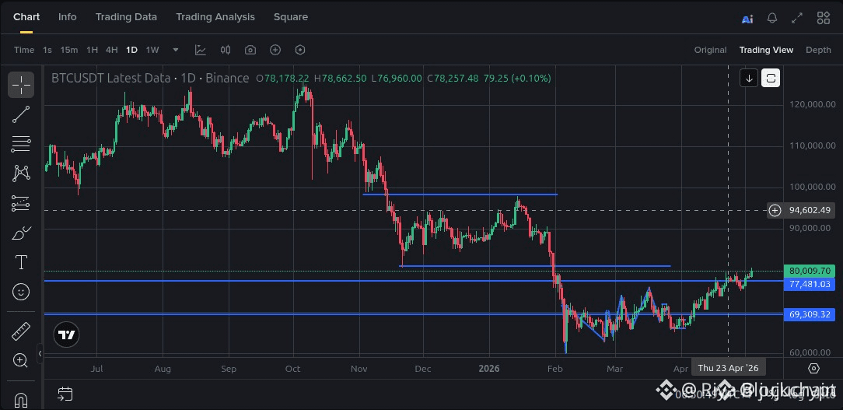
Task: Open the Trading Analysis tab
Action: 215,16
